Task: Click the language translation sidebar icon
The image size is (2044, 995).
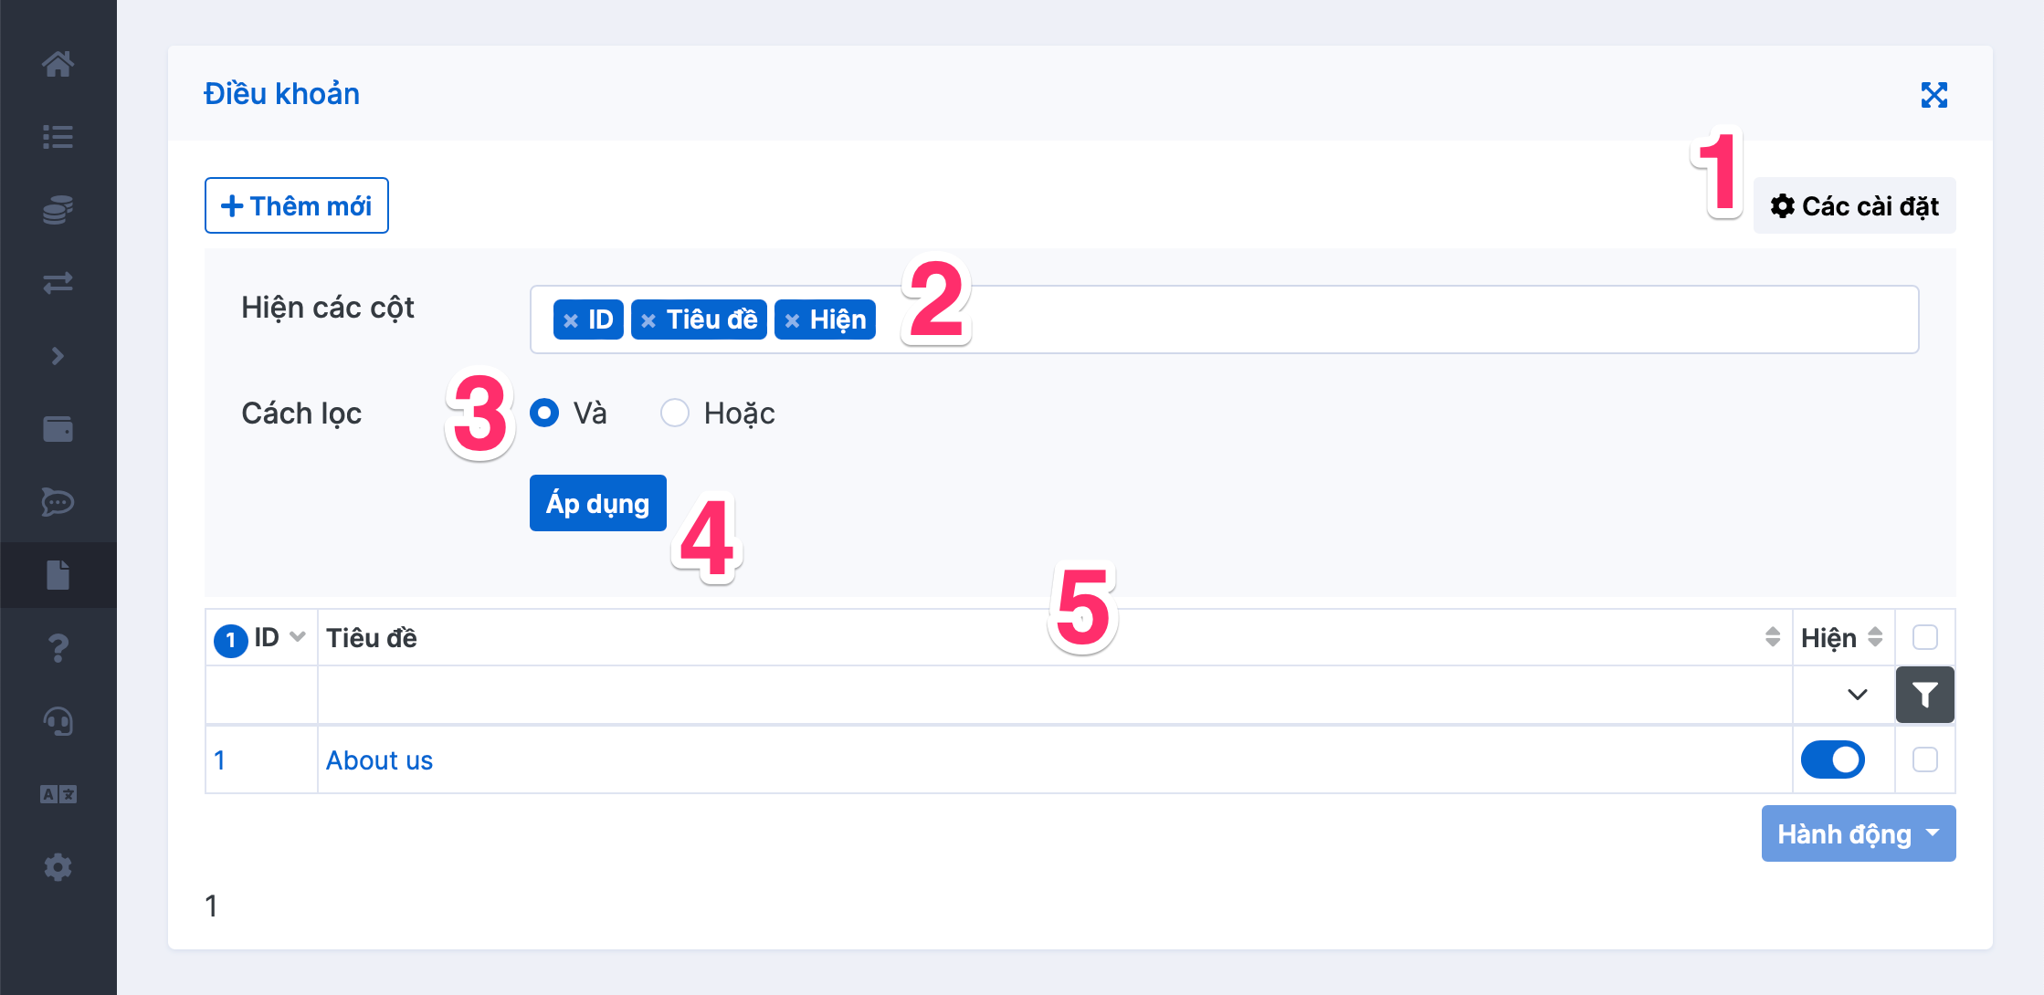Action: 58,794
